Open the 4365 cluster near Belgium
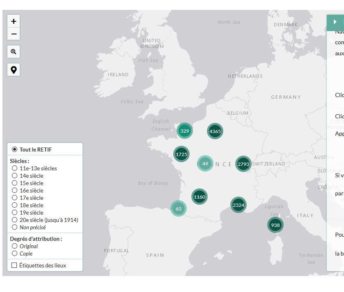Image resolution: width=344 pixels, height=292 pixels. tap(215, 131)
